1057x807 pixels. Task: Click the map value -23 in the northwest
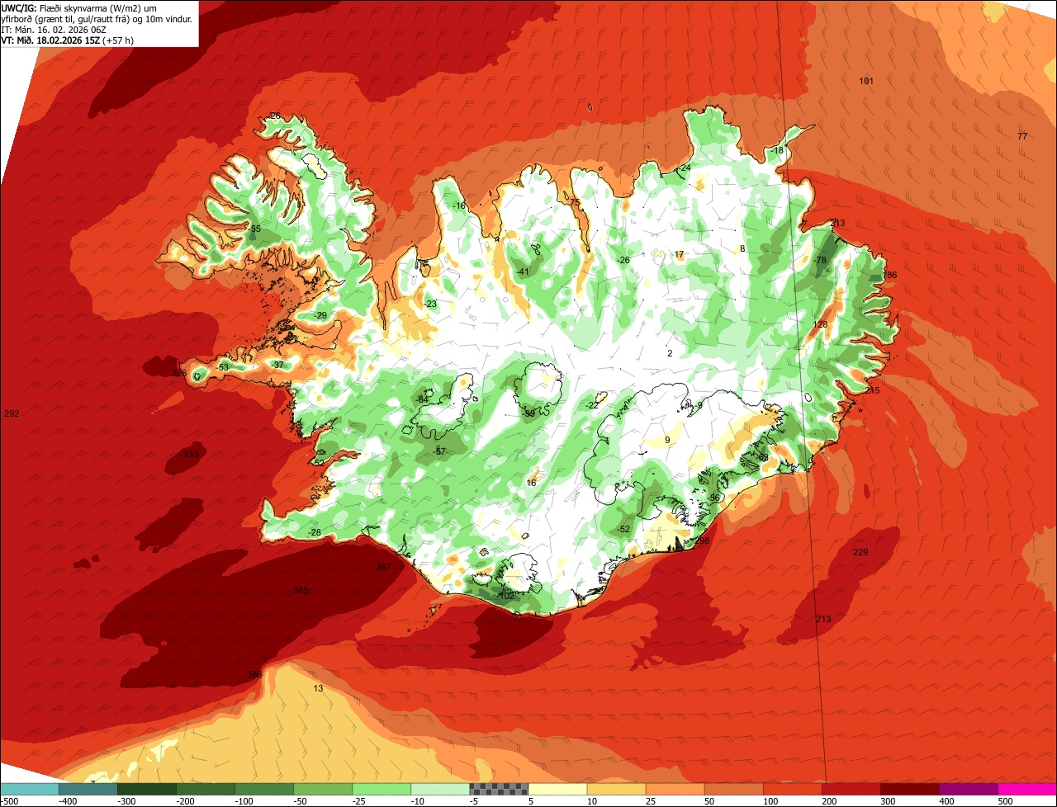pos(430,304)
